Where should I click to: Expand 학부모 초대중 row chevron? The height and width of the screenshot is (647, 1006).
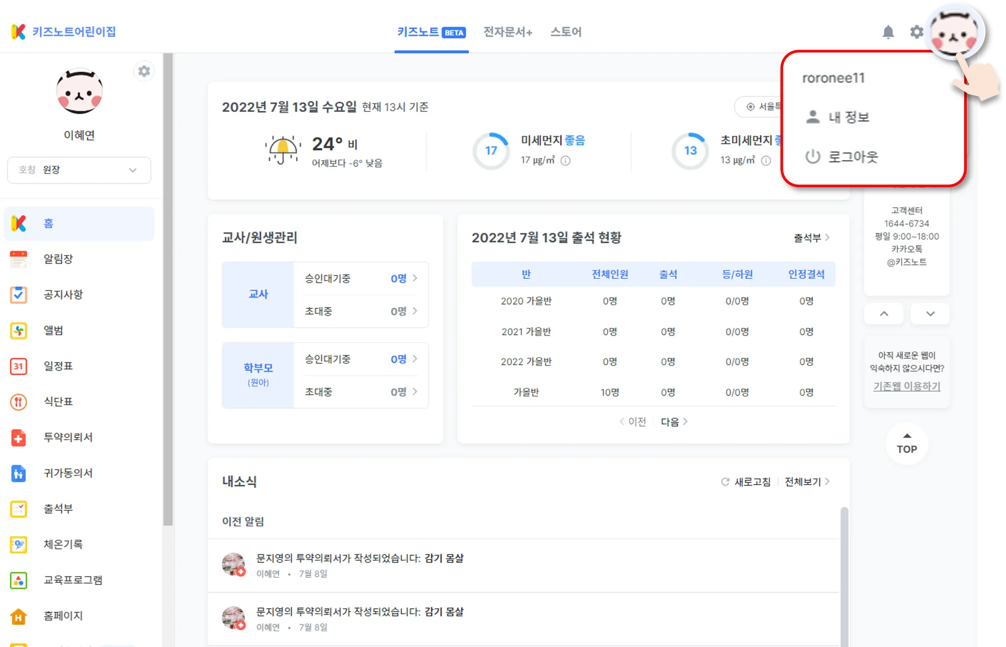(415, 392)
